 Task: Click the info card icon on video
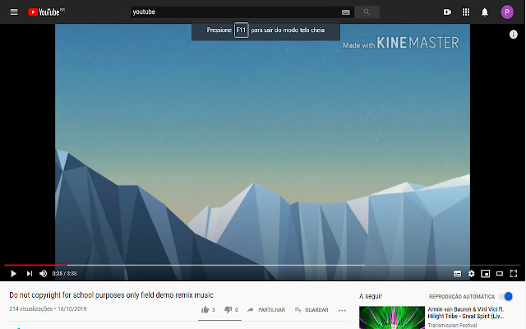[x=513, y=35]
